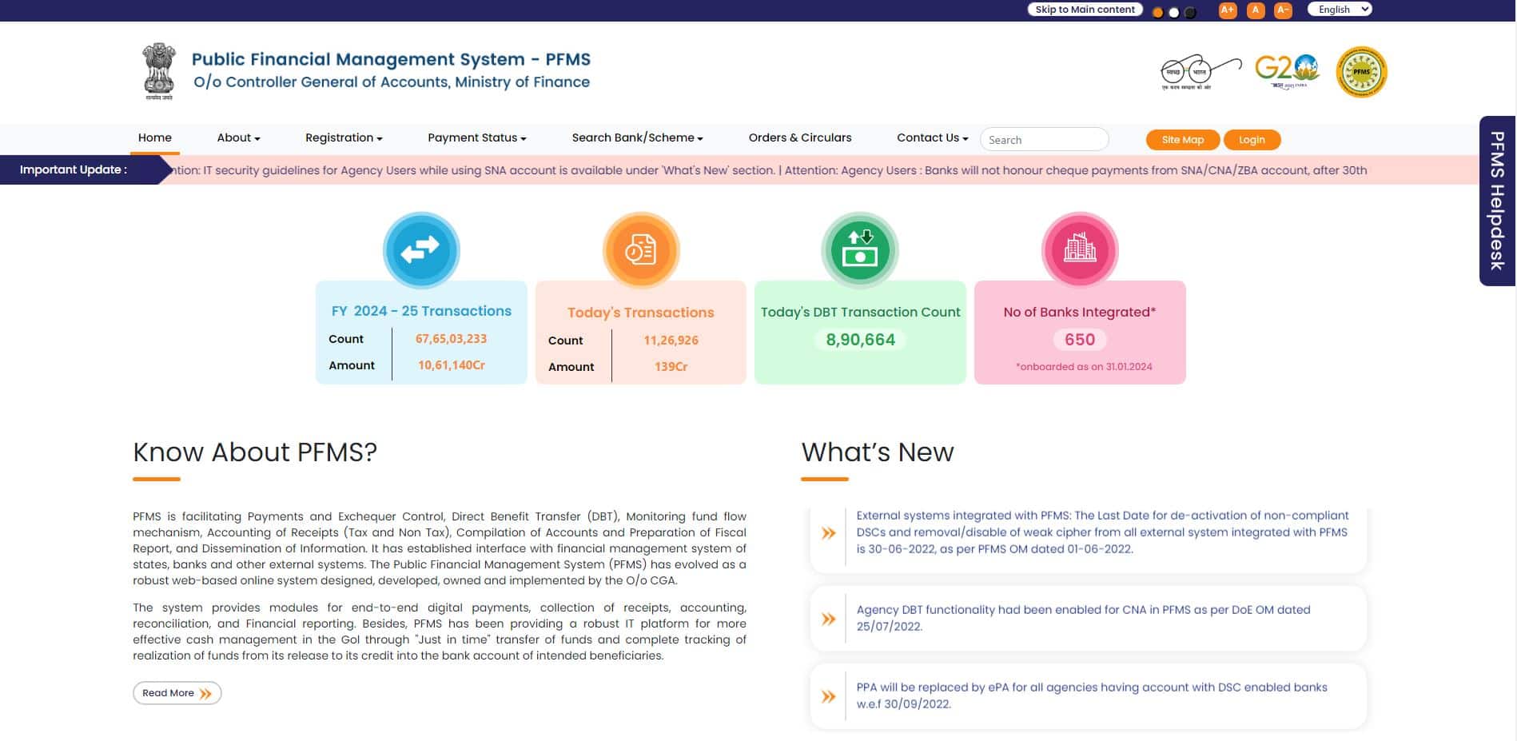
Task: Select the black color theme dot
Action: coord(1189,12)
